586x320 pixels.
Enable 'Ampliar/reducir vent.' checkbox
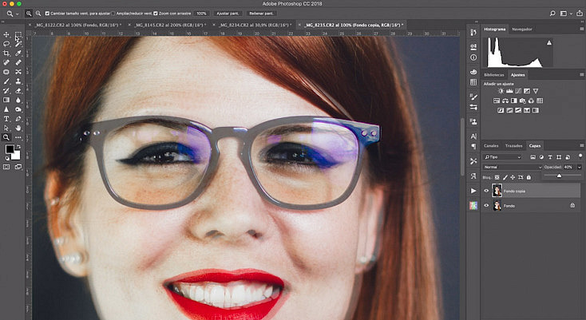[x=113, y=14]
